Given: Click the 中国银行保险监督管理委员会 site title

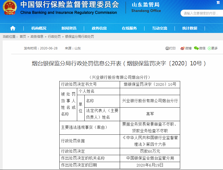Looking at the screenshot, I should [69, 5].
